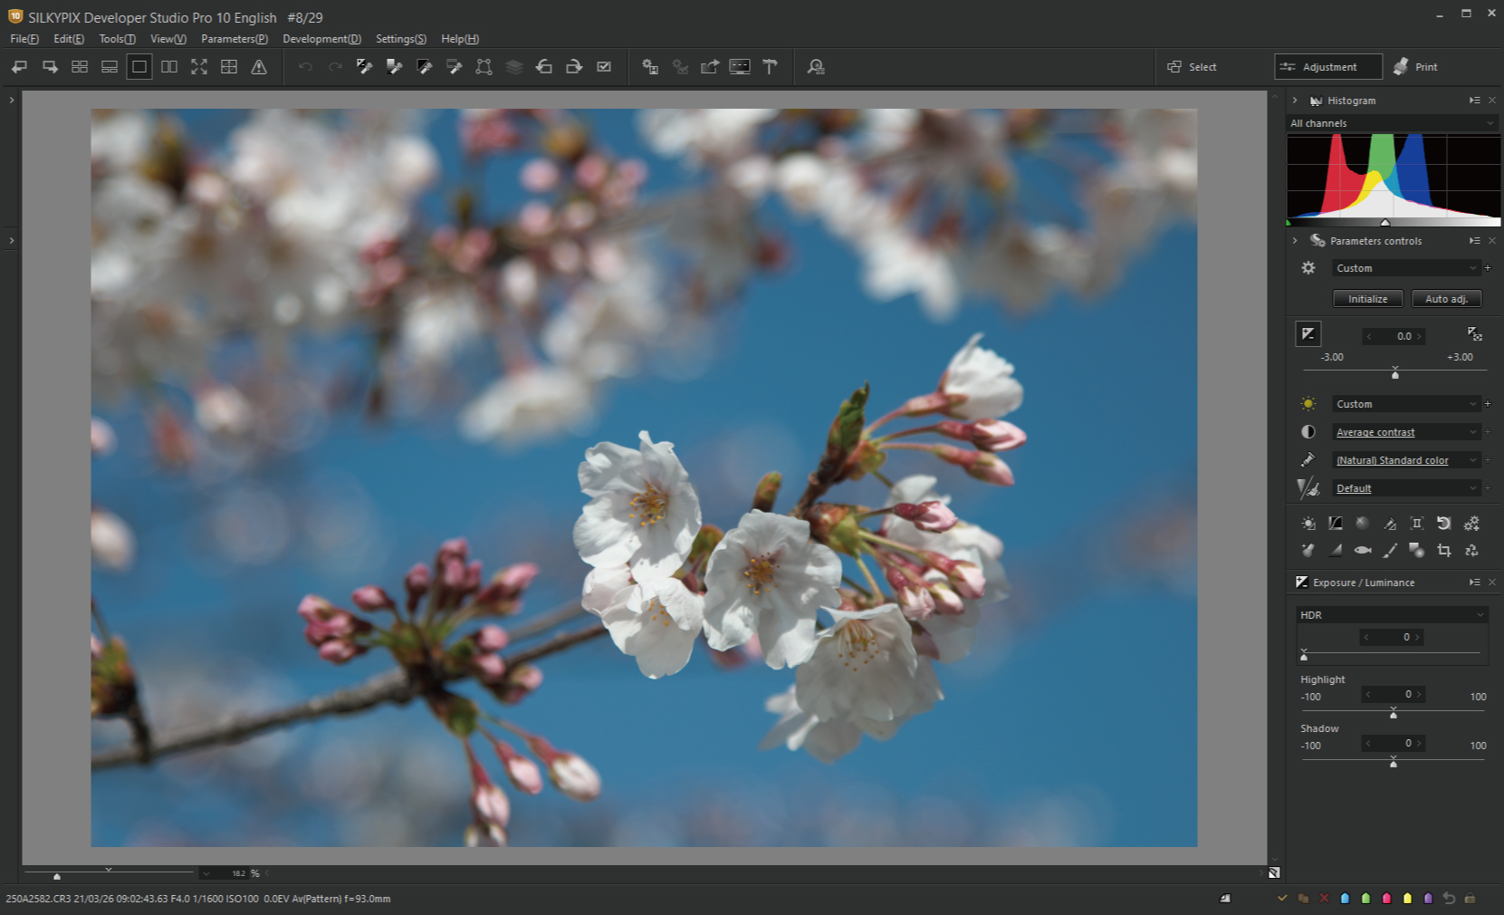This screenshot has height=915, width=1504.
Task: Open export share arrow icon
Action: tap(710, 67)
